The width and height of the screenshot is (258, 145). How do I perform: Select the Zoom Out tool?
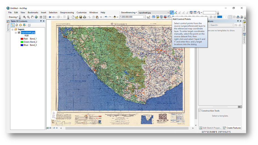click(28, 17)
